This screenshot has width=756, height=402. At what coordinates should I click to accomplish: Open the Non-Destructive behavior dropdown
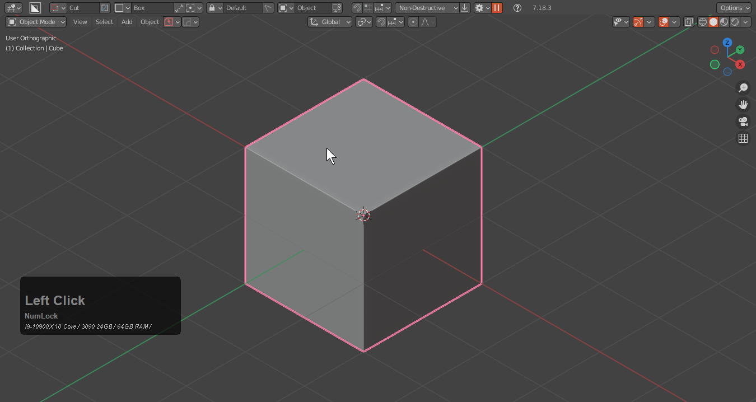click(x=427, y=8)
